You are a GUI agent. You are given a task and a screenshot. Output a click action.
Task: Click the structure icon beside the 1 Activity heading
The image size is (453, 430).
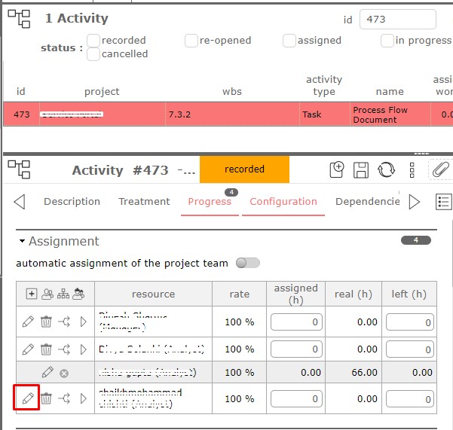pyautogui.click(x=19, y=19)
